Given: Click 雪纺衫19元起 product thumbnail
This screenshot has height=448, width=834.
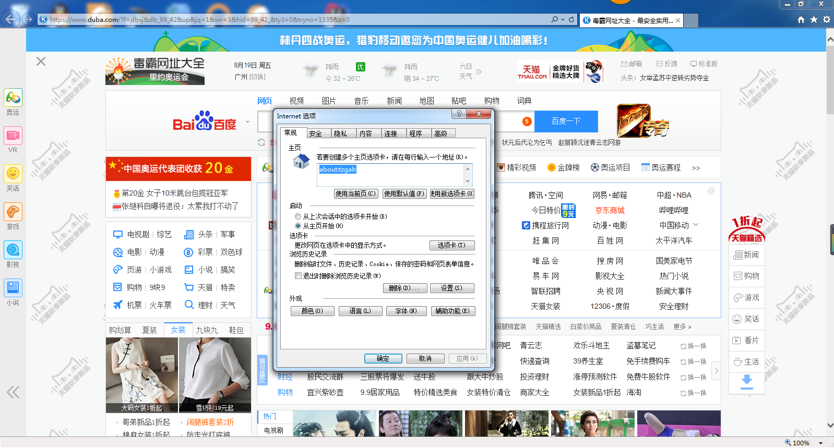Looking at the screenshot, I should tap(215, 375).
